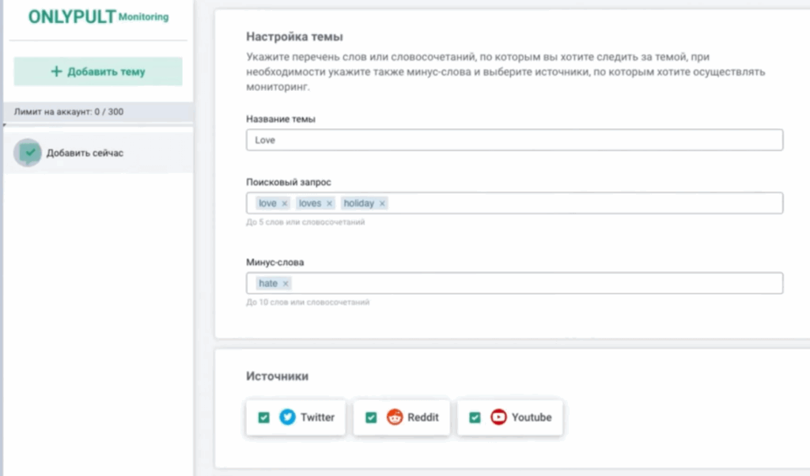Delete the 'holiday' tag via x
The image size is (810, 476).
click(x=382, y=204)
